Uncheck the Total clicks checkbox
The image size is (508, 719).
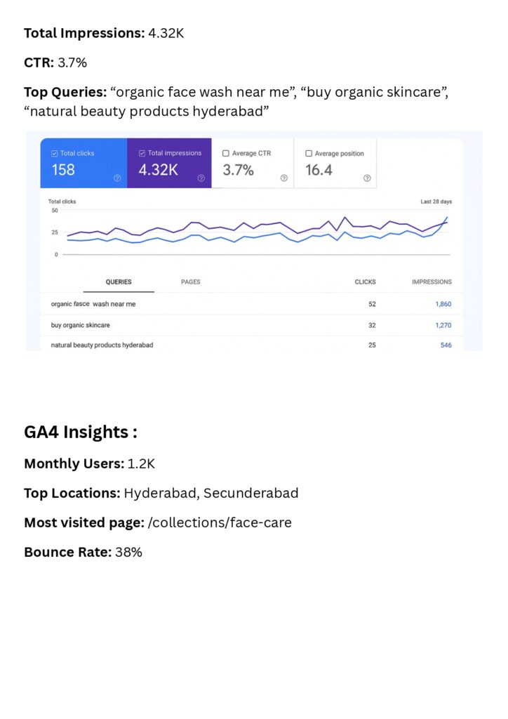[55, 153]
